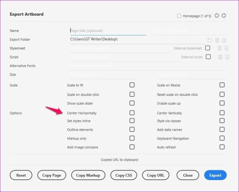Click the Reset button

[21, 175]
